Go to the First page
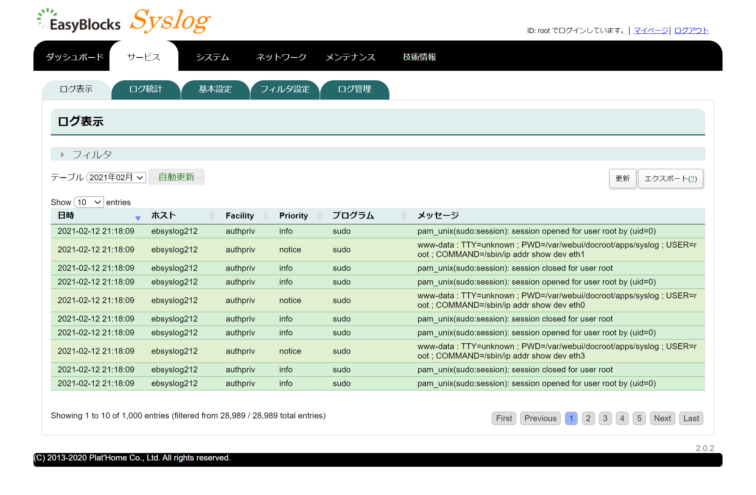 pos(504,418)
